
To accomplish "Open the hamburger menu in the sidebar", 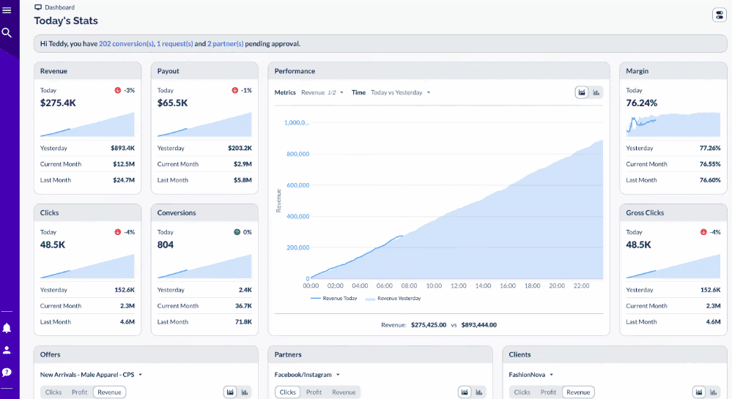I will point(7,10).
